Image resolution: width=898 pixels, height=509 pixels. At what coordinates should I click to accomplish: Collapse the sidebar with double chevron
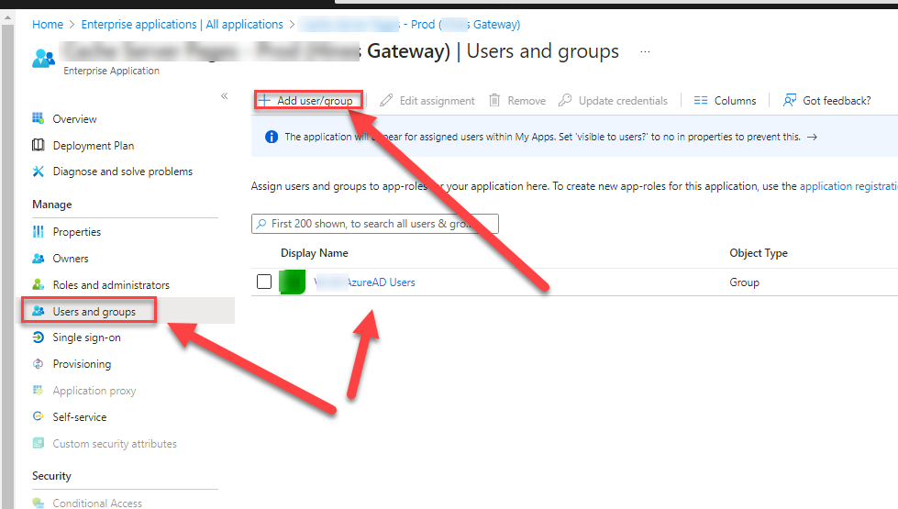click(224, 96)
